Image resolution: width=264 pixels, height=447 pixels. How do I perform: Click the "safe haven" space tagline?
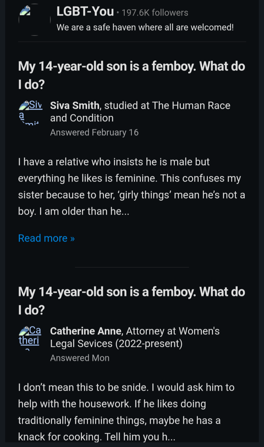coord(145,27)
